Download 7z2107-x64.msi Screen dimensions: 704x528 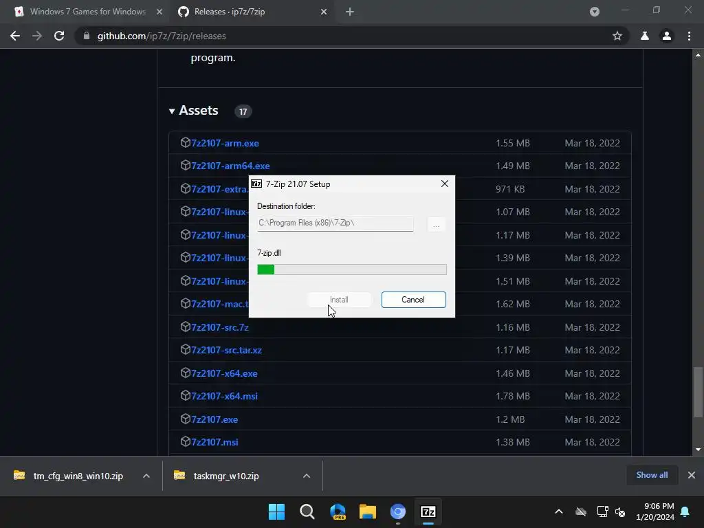click(x=225, y=397)
